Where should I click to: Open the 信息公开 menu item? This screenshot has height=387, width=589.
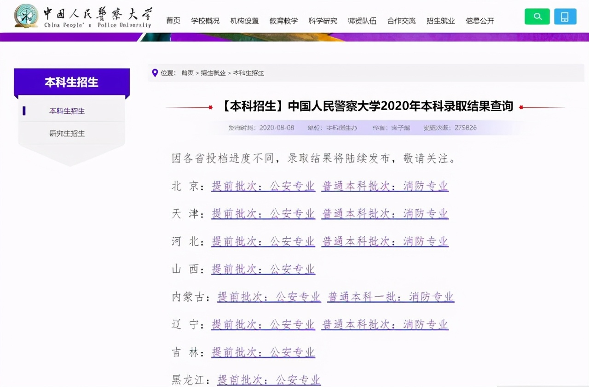480,20
